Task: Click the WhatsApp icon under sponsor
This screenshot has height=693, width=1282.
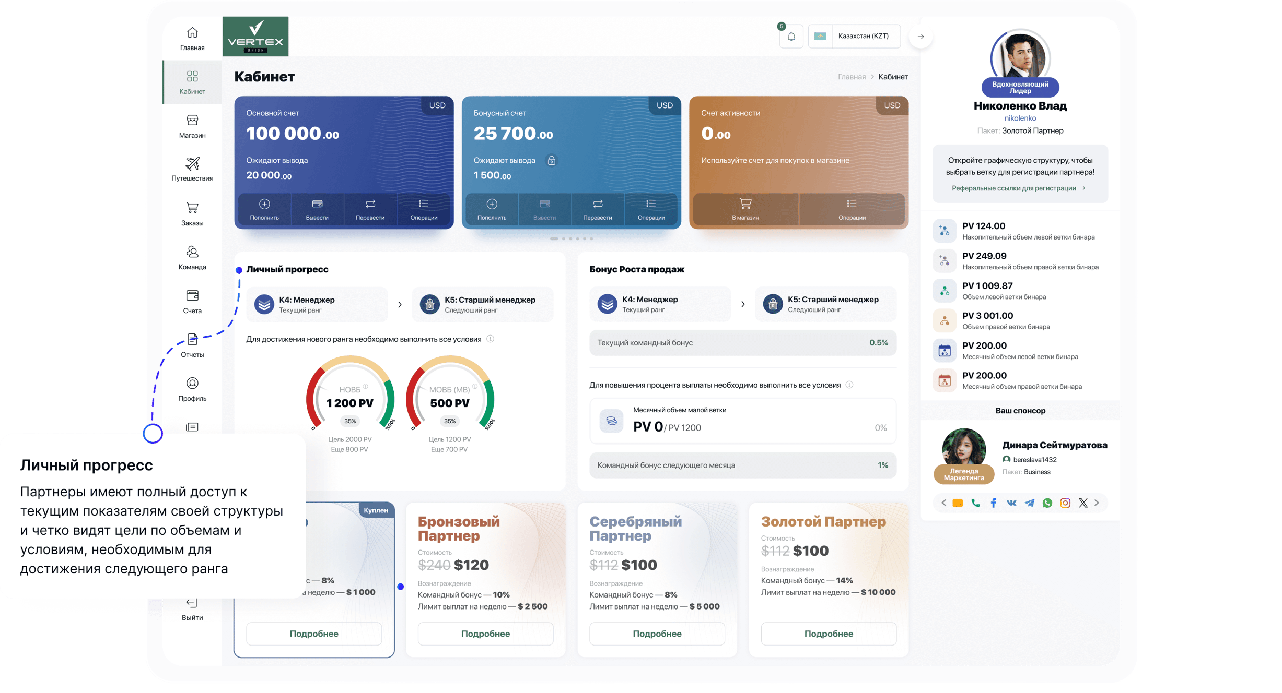Action: point(1047,503)
